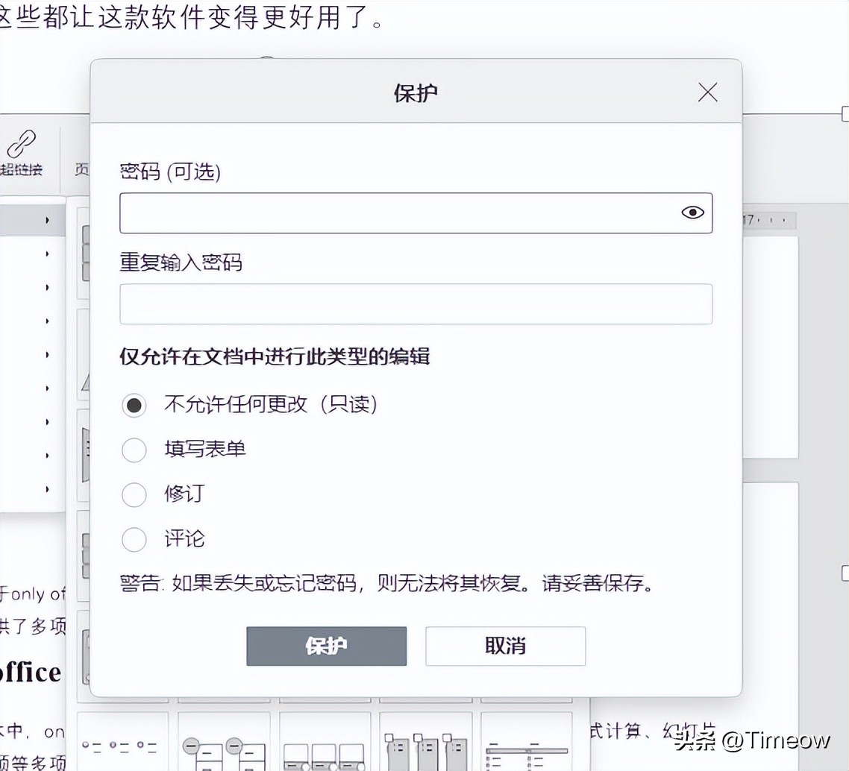Confirm with the 保护 button
Viewport: 849px width, 771px height.
coord(327,646)
